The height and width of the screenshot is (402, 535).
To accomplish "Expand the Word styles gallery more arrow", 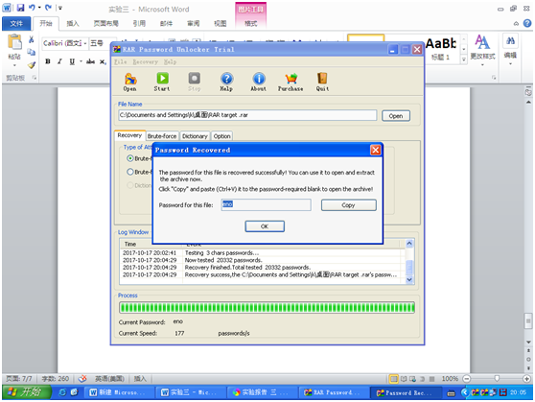I will [x=464, y=59].
